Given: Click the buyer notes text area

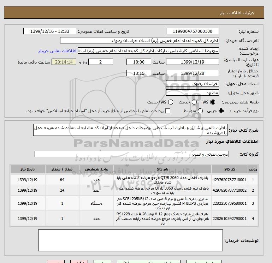Looking at the screenshot, I should [x=130, y=240].
